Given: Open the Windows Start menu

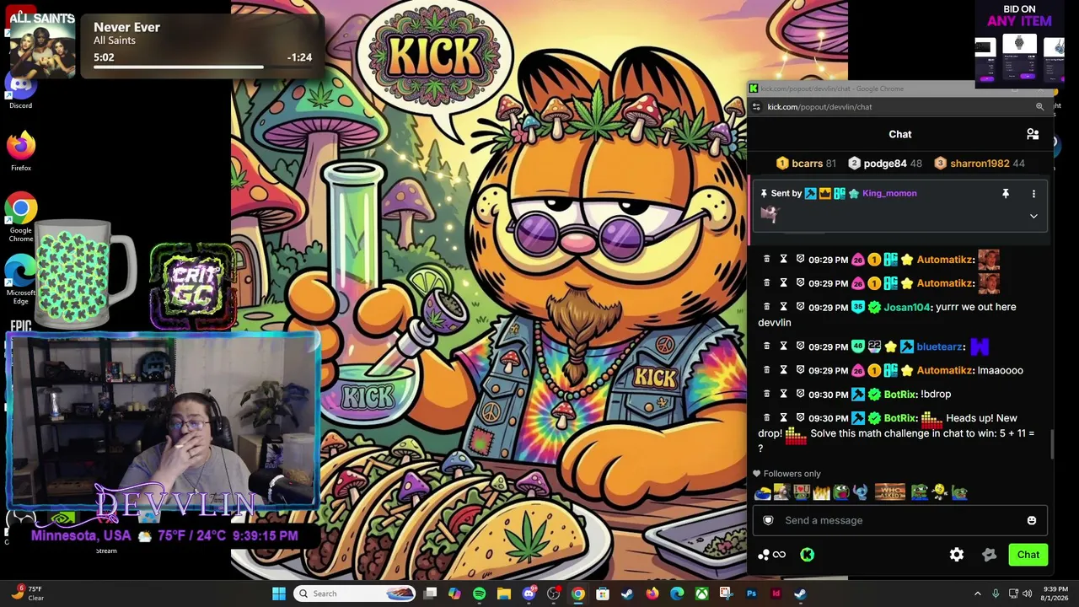Looking at the screenshot, I should tap(279, 594).
